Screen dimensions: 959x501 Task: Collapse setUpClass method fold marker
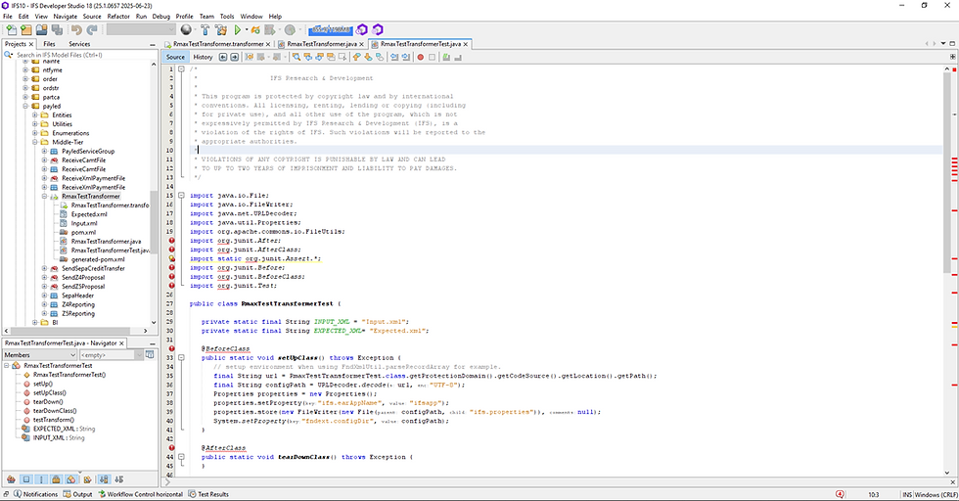click(x=182, y=358)
